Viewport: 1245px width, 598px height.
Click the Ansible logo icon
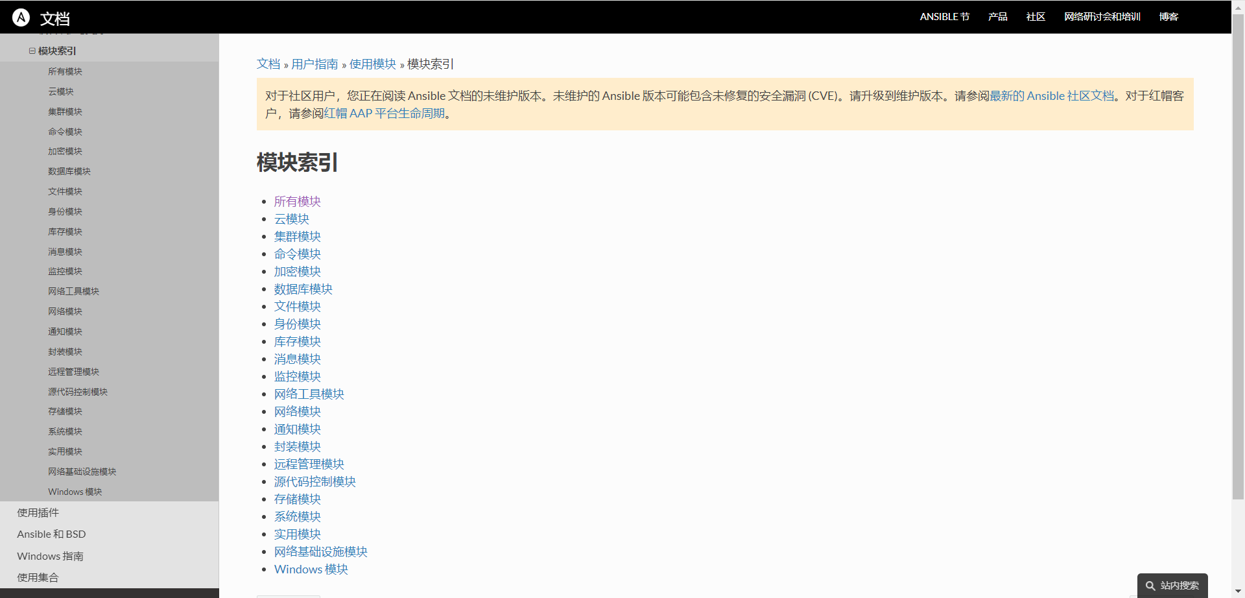tap(21, 18)
